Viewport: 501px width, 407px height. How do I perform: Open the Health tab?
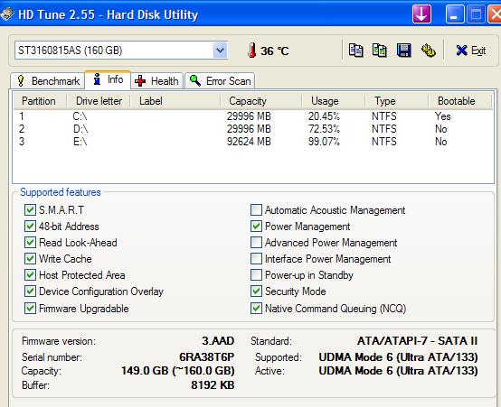coord(156,80)
